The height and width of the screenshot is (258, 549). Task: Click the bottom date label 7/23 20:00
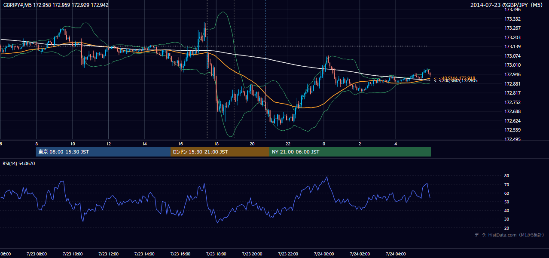pos(252,254)
